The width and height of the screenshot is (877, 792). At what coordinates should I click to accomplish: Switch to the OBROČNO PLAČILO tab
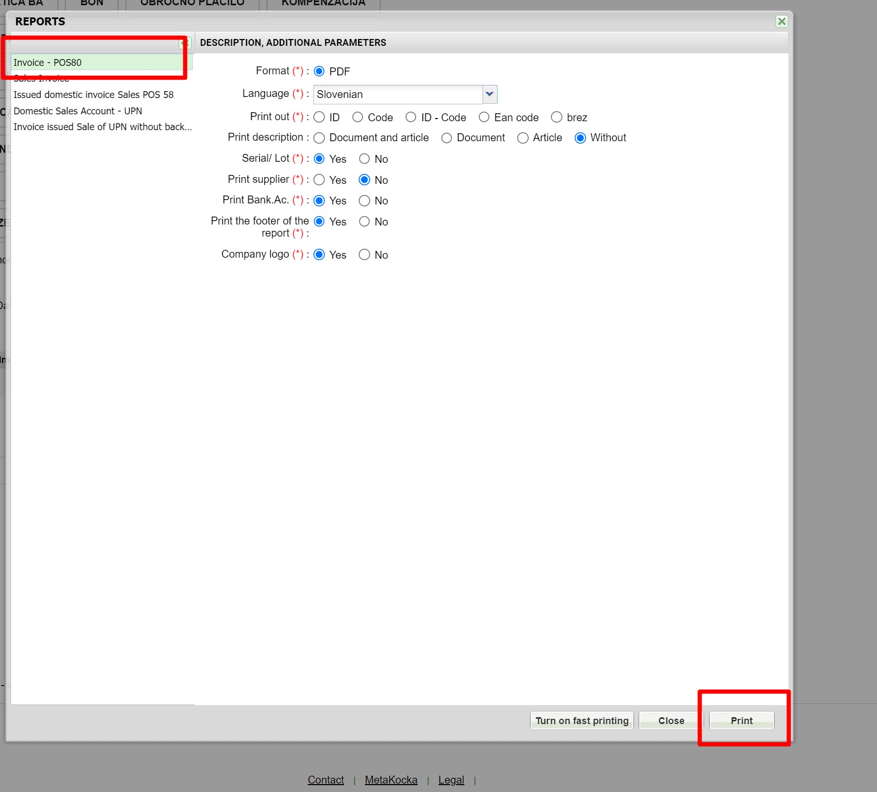[x=192, y=4]
